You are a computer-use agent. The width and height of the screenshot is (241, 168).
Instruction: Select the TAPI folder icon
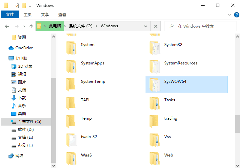71,103
